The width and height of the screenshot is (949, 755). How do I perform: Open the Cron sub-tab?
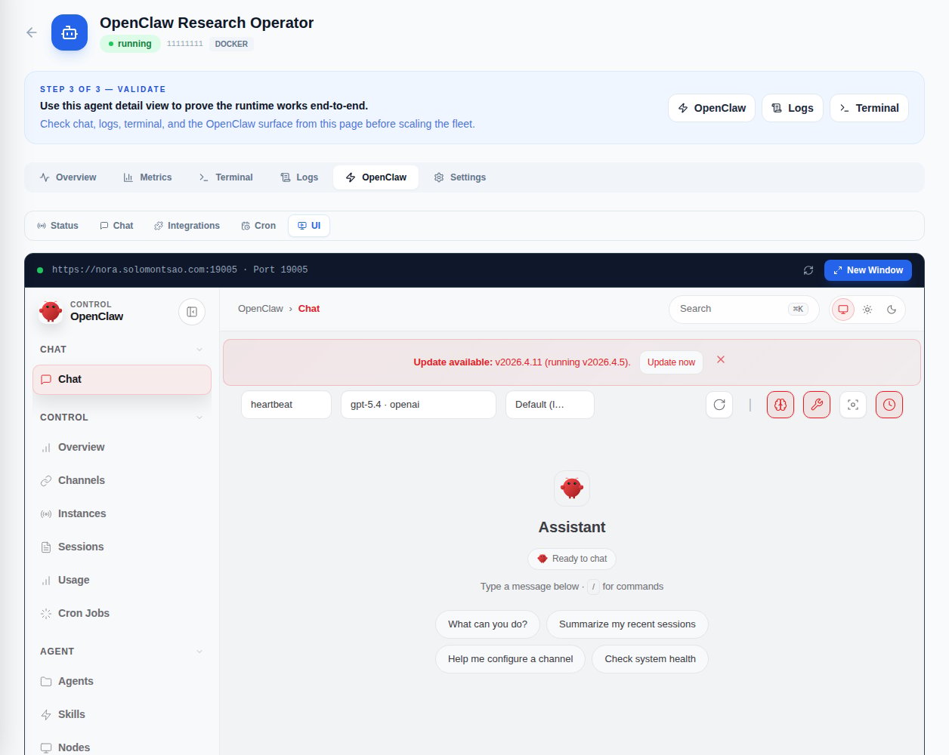258,226
